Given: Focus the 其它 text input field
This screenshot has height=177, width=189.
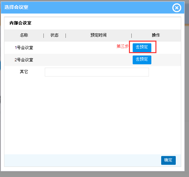Looking at the screenshot, I should tap(97, 72).
